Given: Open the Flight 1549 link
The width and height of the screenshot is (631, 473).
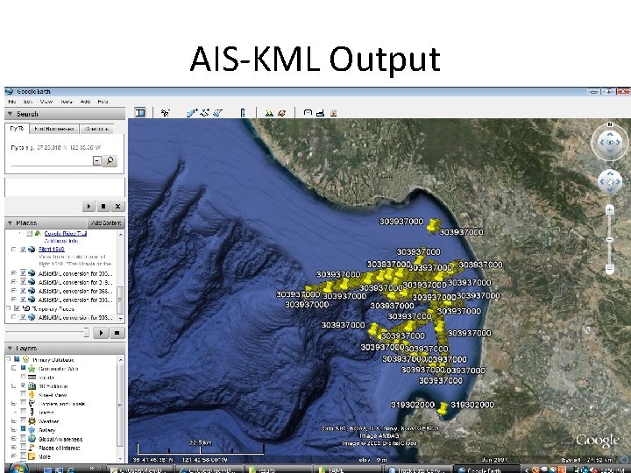Looking at the screenshot, I should point(52,250).
